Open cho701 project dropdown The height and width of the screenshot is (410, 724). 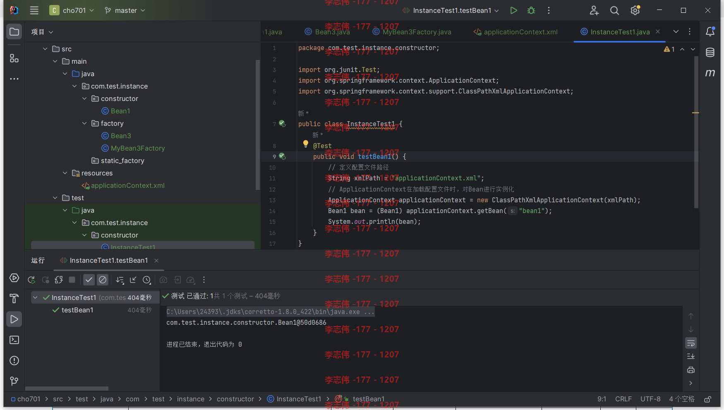tap(72, 10)
